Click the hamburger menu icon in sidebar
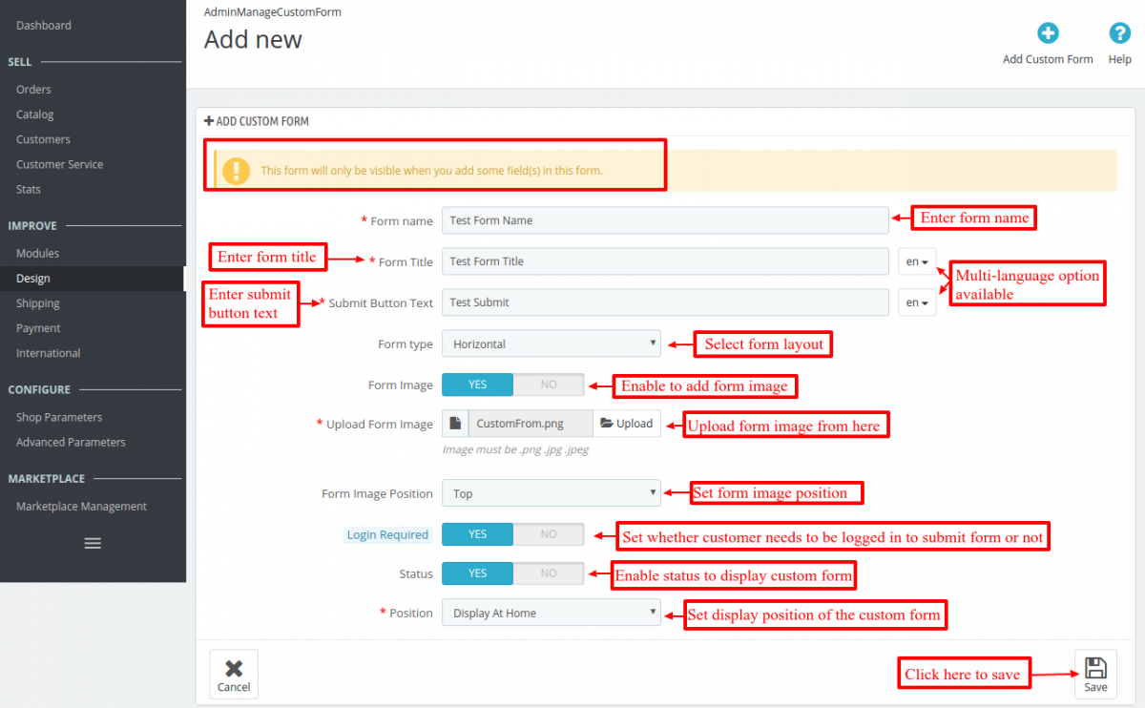 93,543
